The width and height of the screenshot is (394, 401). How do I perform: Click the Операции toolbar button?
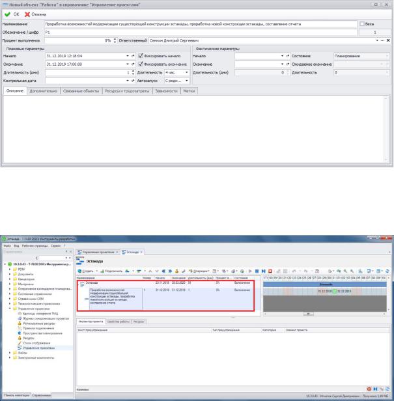(199, 271)
